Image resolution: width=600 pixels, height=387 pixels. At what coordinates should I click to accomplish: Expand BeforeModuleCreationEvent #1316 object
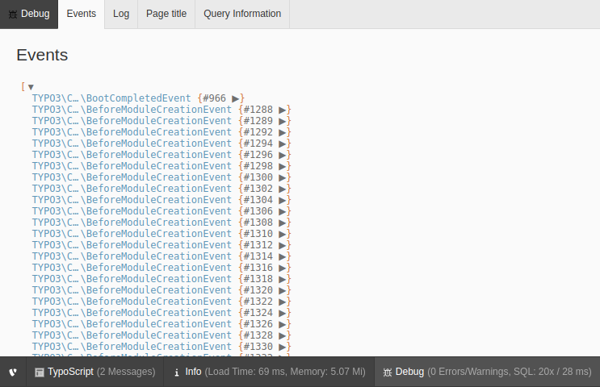click(283, 268)
